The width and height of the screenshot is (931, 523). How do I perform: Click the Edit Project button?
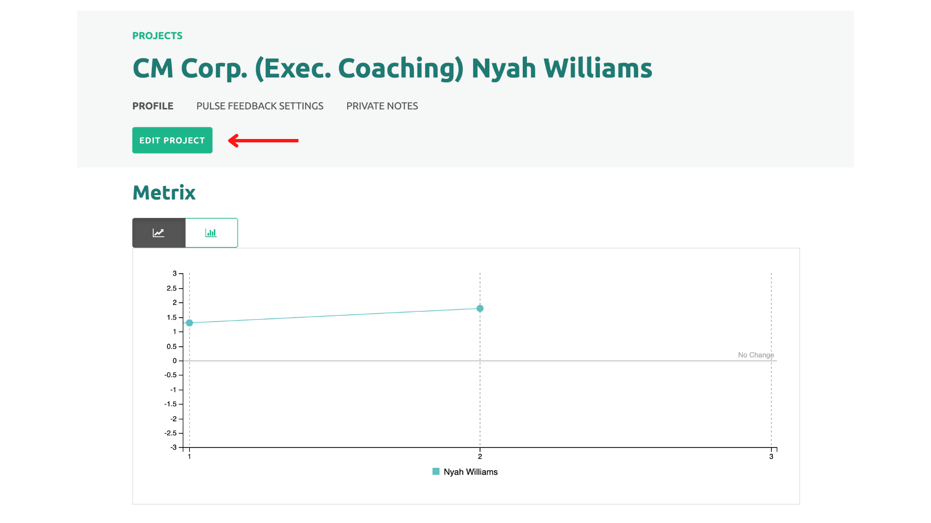point(172,140)
